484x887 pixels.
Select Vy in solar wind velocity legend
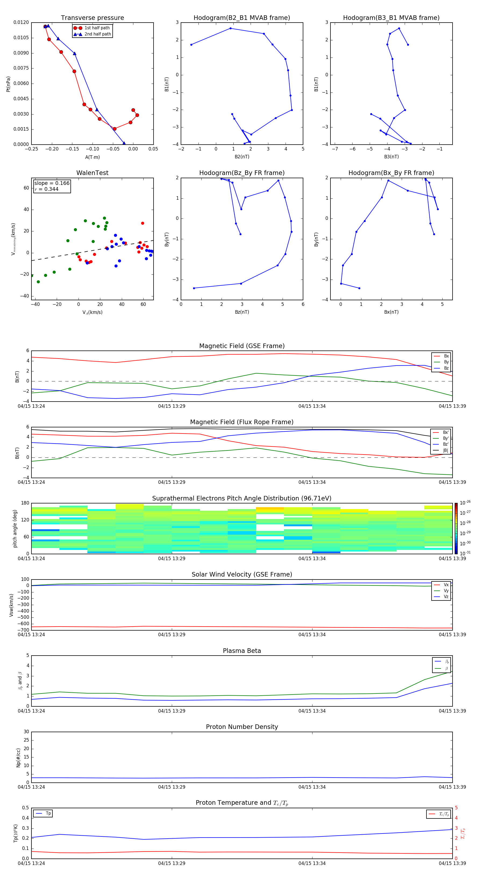click(x=441, y=591)
